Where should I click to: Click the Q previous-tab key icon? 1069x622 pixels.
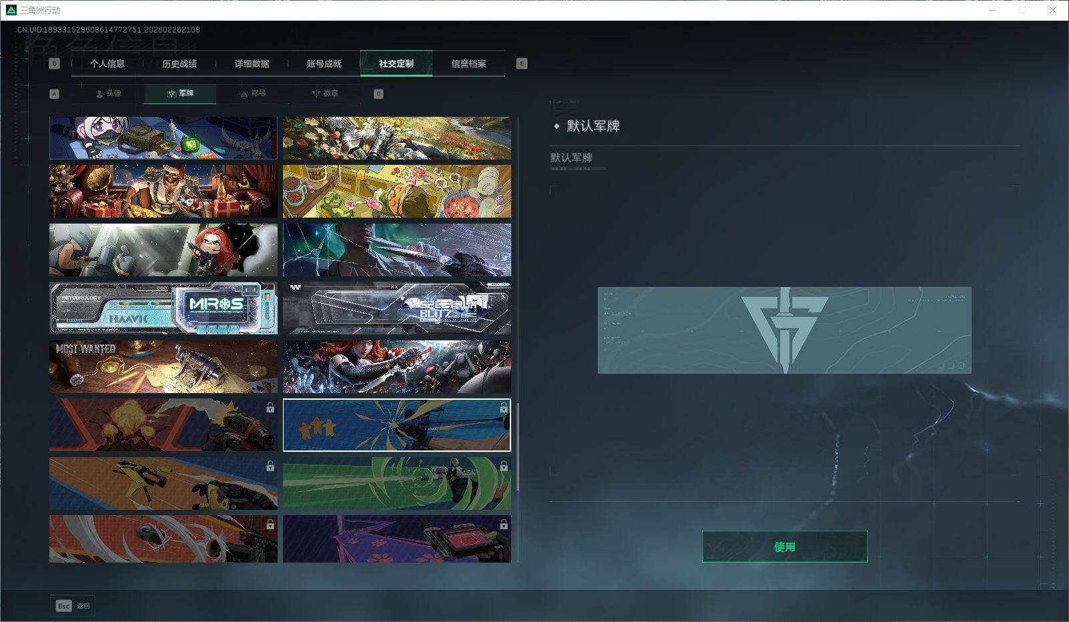point(55,64)
